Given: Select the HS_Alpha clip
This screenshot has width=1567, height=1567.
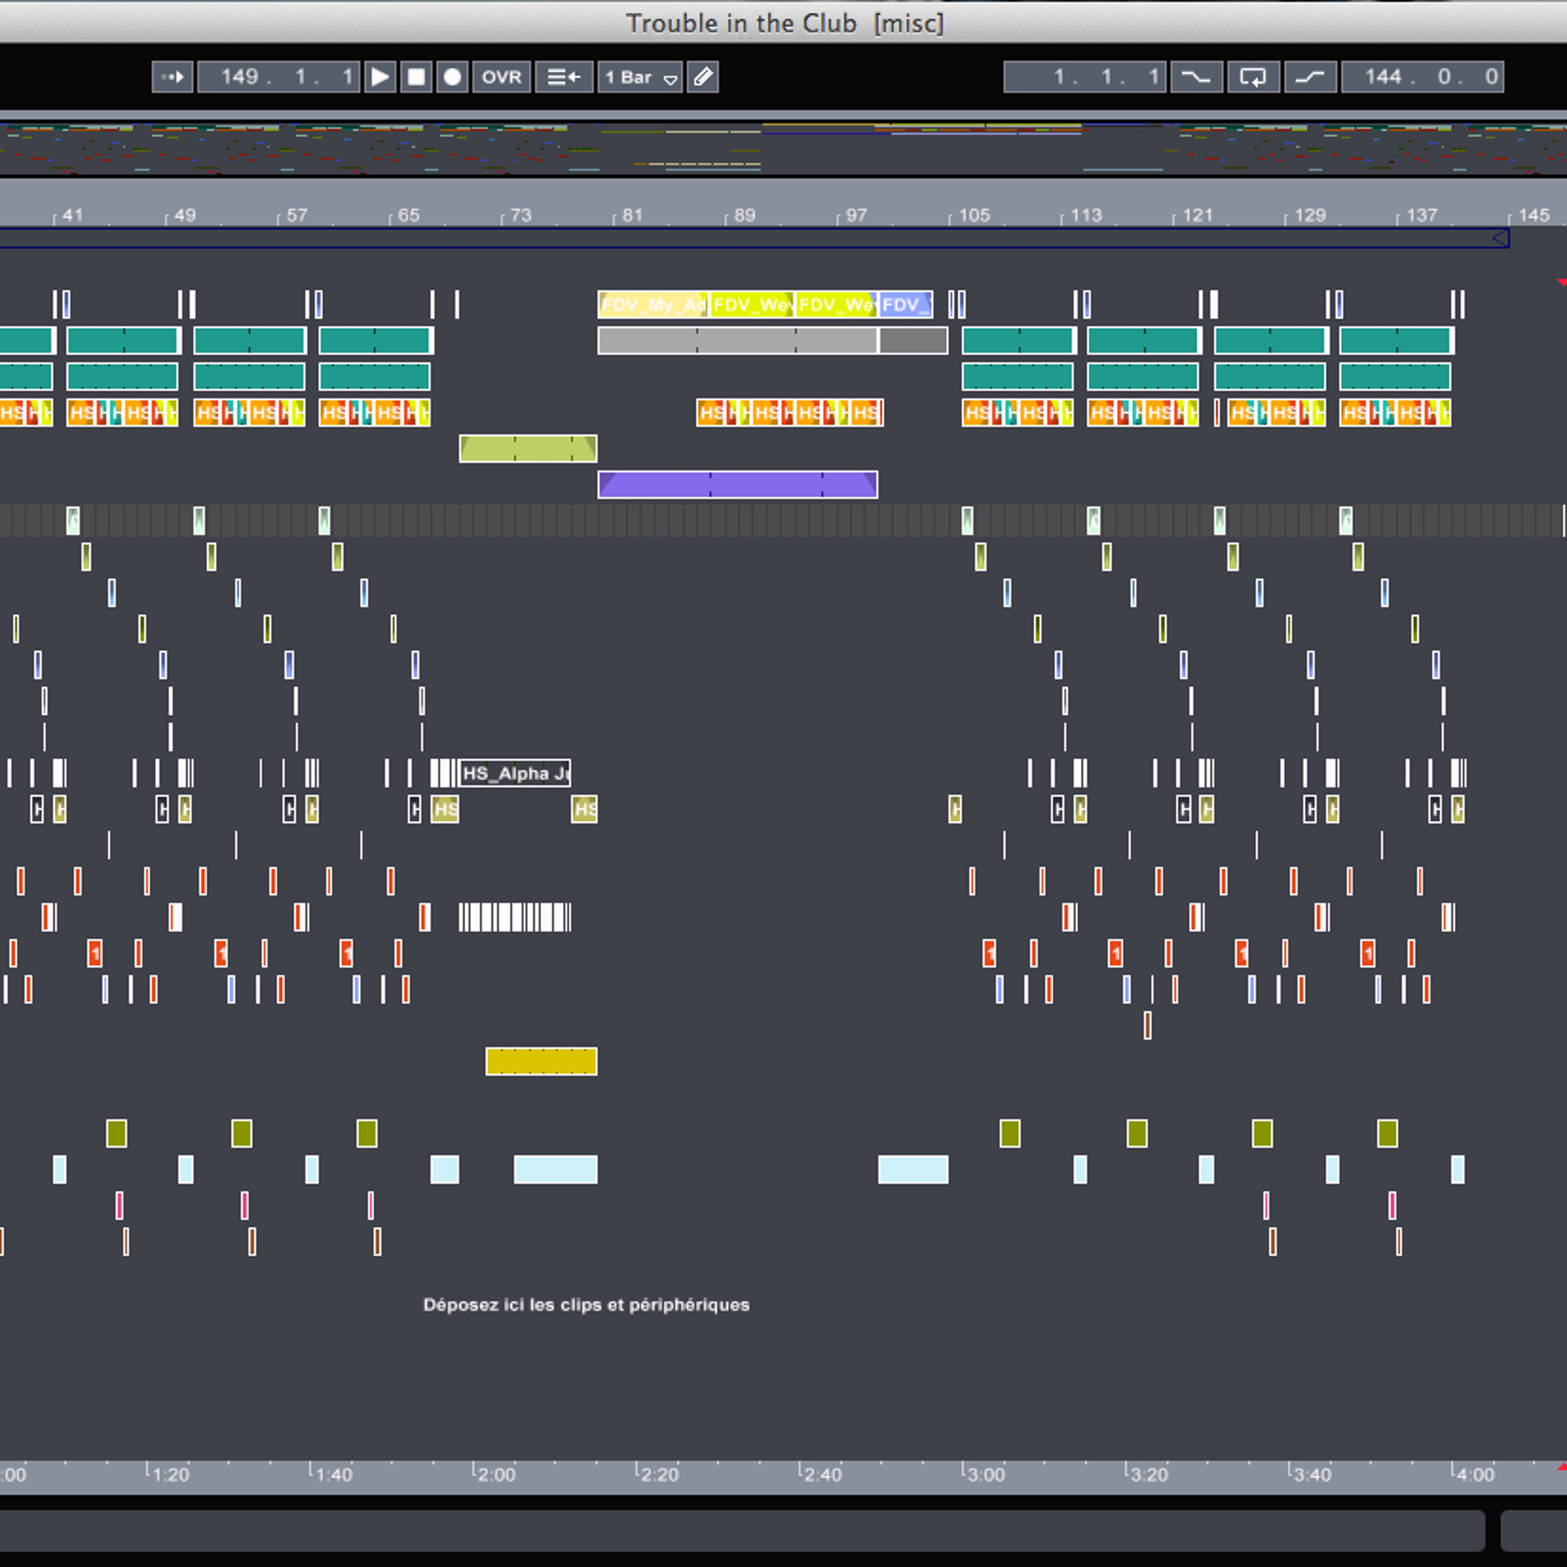Looking at the screenshot, I should (515, 773).
